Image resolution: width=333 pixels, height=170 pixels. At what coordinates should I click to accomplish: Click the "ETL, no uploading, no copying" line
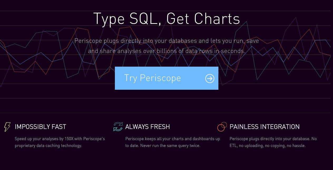coord(268,145)
